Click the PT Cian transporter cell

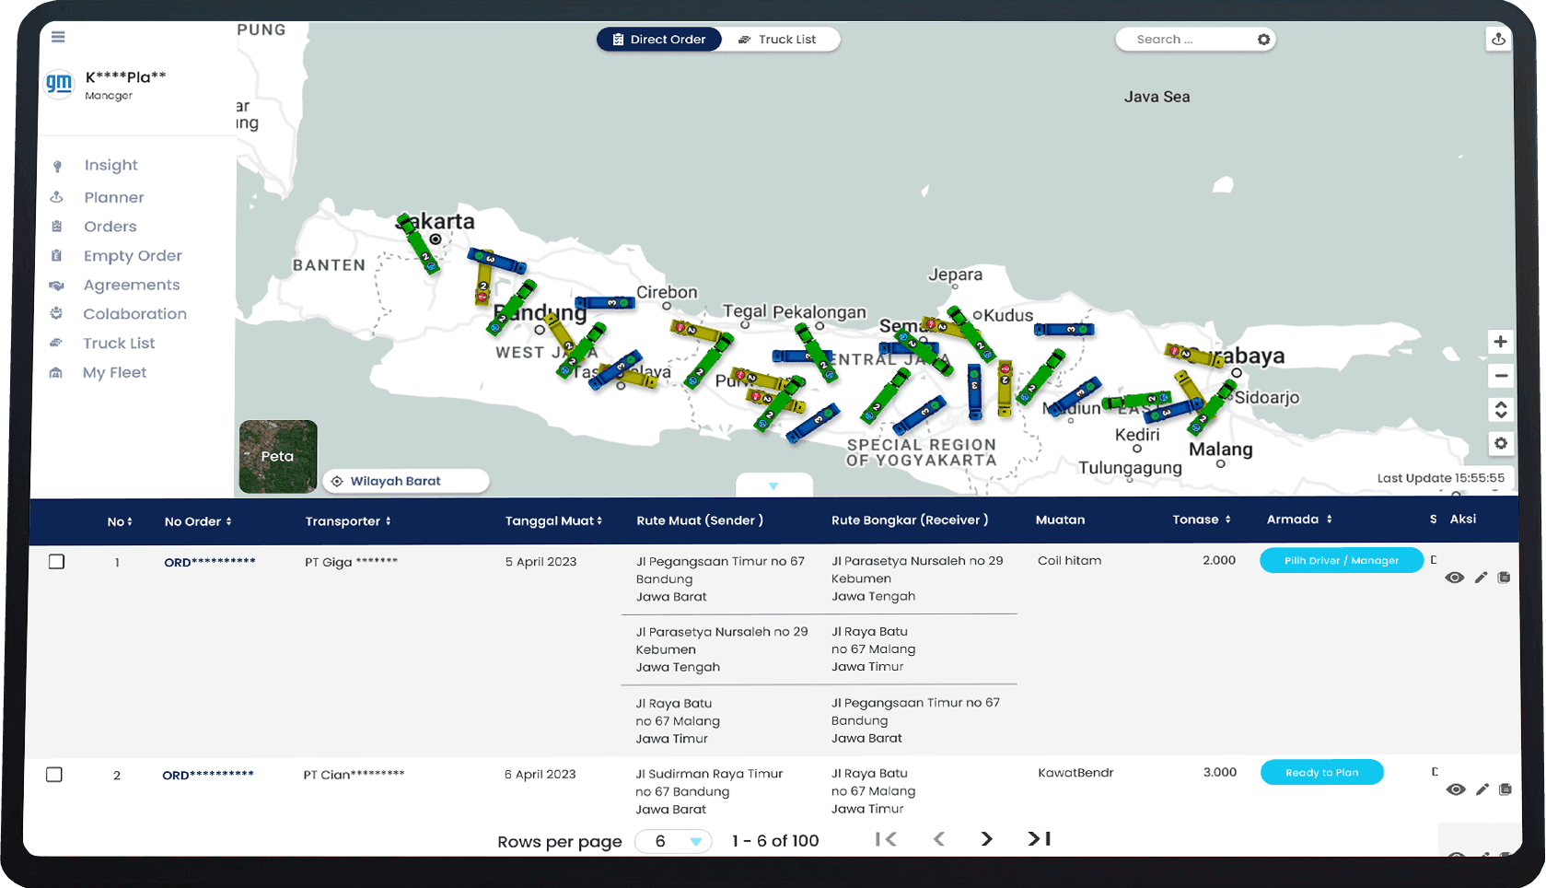pos(354,775)
